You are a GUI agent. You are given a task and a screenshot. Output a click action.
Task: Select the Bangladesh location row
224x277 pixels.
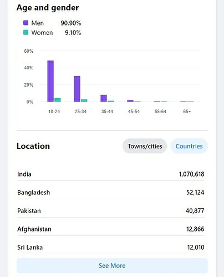pyautogui.click(x=111, y=192)
